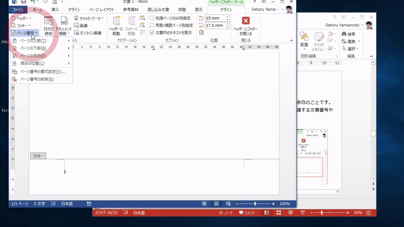Image resolution: width=404 pixels, height=227 pixels.
Task: Expand the フッター dropdown
Action: [21, 26]
